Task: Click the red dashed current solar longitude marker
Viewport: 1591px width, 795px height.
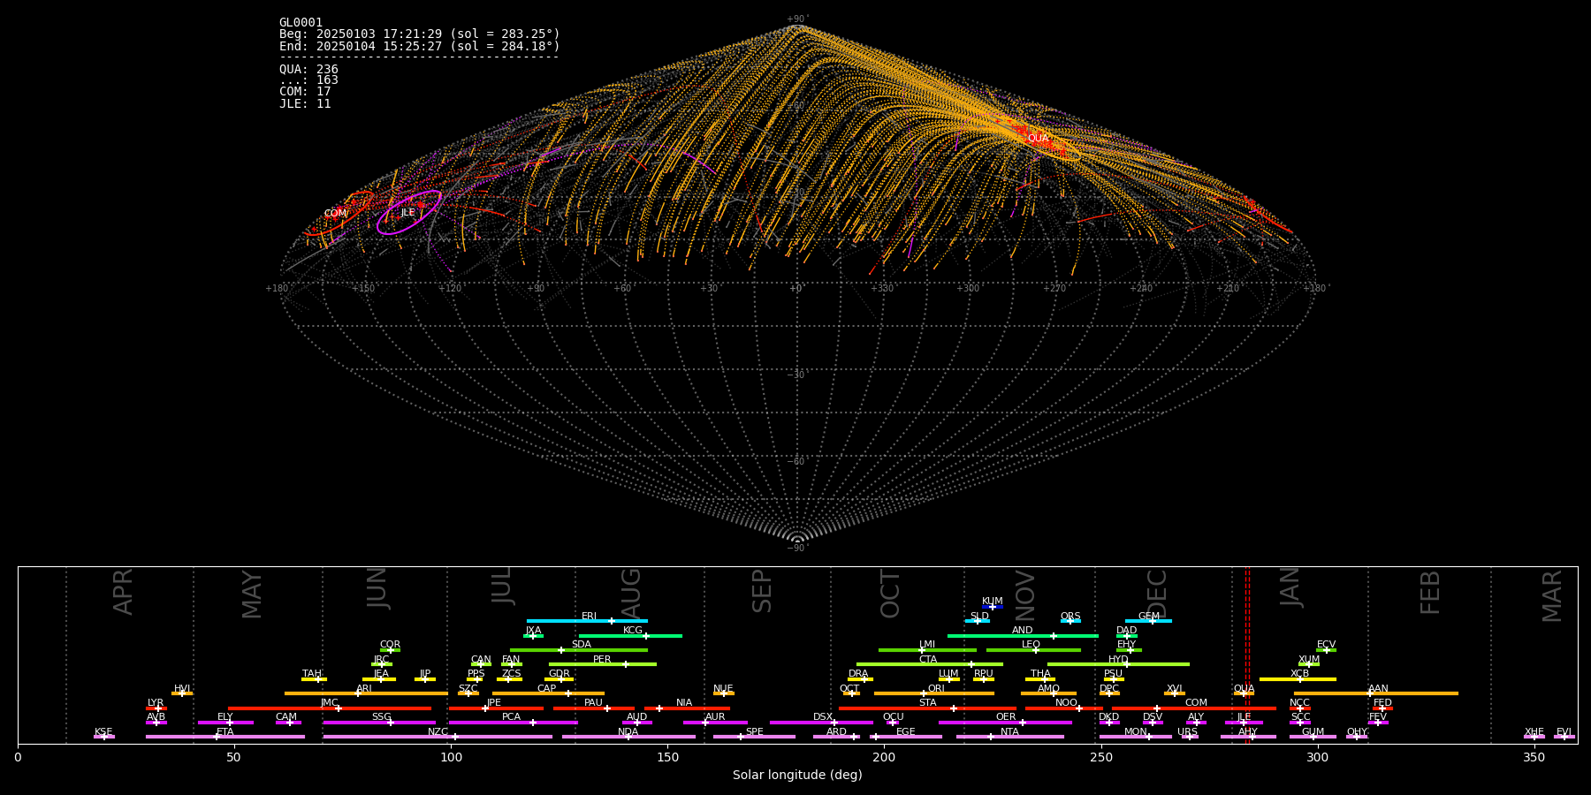Action: coord(1247,655)
